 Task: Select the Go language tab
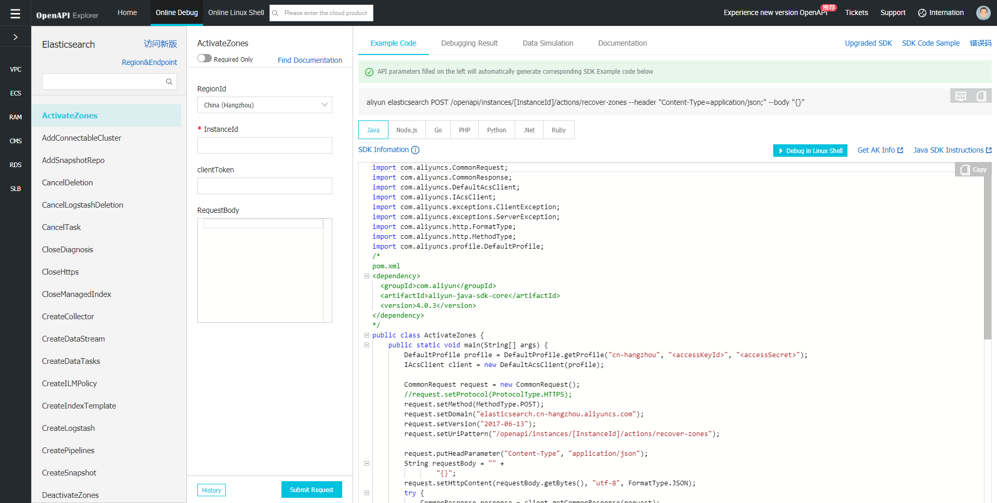(x=438, y=130)
